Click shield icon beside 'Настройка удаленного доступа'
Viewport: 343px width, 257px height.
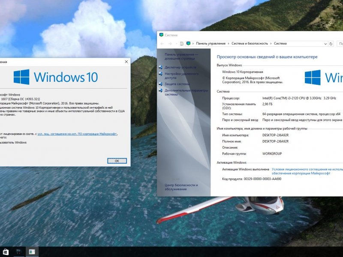(x=160, y=74)
